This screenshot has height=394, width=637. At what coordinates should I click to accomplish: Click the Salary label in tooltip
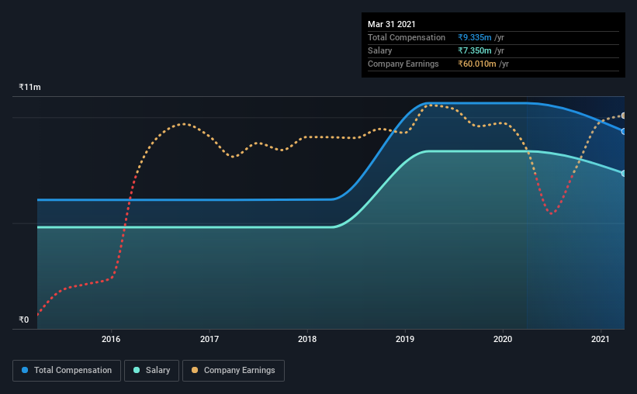pos(380,50)
